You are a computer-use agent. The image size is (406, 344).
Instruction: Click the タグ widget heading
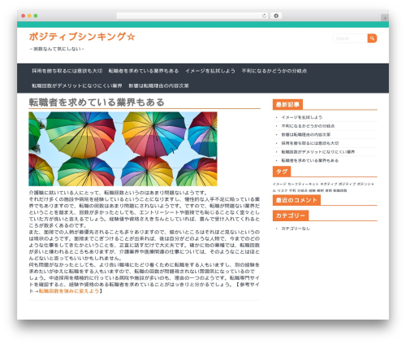click(282, 172)
